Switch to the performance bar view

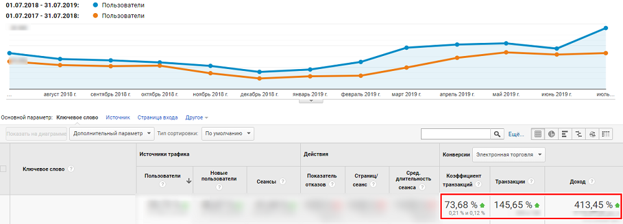pyautogui.click(x=564, y=134)
